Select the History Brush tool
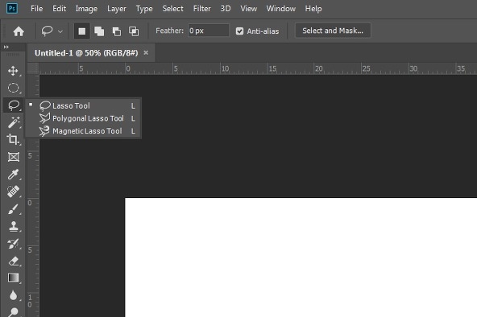The height and width of the screenshot is (317, 477). 13,244
